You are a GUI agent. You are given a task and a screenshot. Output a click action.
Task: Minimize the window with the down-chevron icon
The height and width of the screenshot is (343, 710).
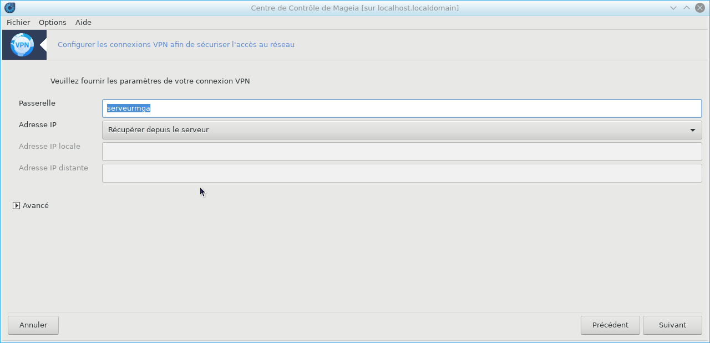click(673, 8)
